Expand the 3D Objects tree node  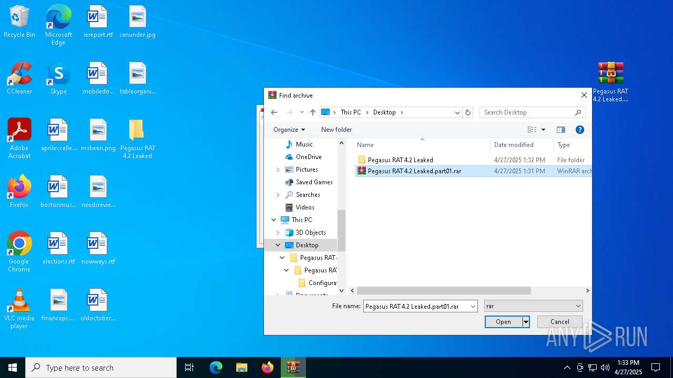click(278, 233)
